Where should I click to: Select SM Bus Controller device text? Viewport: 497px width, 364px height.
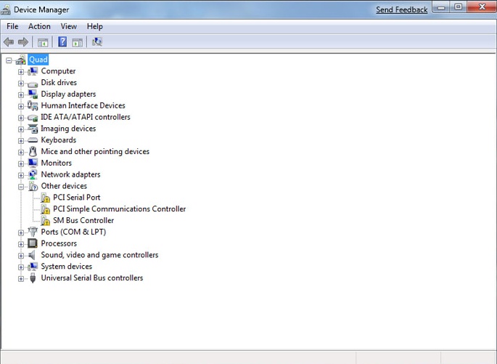coord(83,220)
